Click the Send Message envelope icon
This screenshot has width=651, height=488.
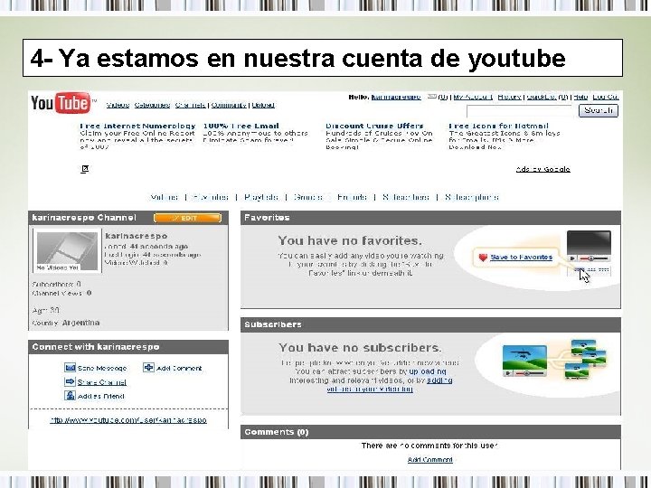pyautogui.click(x=70, y=368)
